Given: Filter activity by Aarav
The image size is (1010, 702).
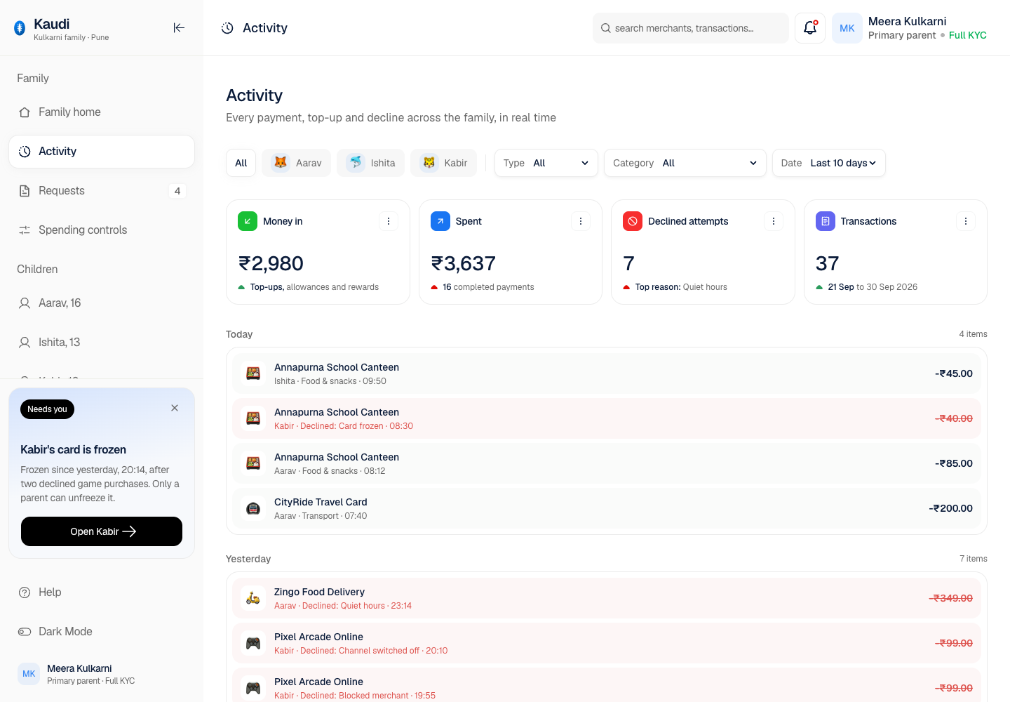Looking at the screenshot, I should pyautogui.click(x=297, y=163).
